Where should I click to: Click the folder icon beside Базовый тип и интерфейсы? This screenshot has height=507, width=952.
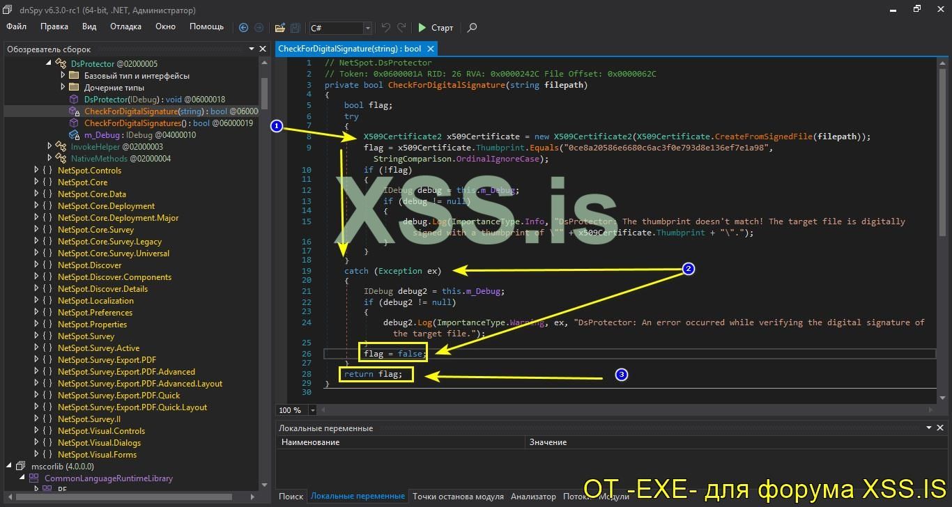(75, 75)
